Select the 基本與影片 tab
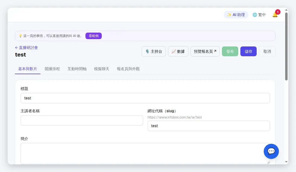 click(x=28, y=69)
